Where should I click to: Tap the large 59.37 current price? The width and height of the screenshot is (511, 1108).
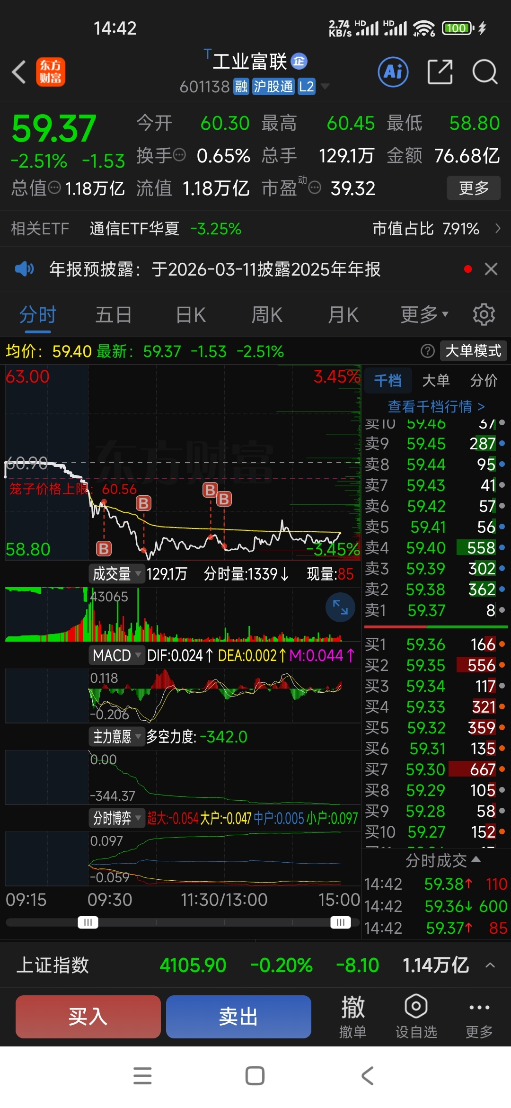53,128
